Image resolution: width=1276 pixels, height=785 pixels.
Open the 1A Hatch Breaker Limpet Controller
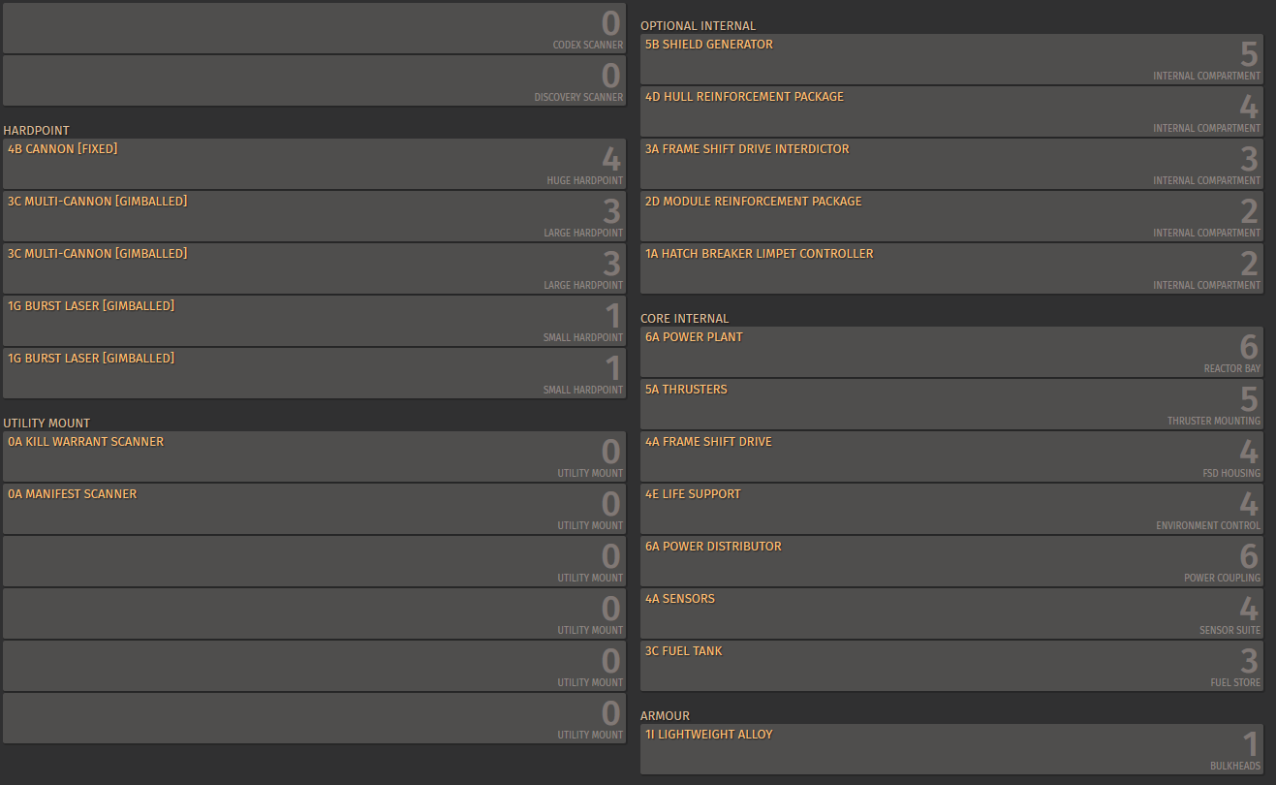951,268
